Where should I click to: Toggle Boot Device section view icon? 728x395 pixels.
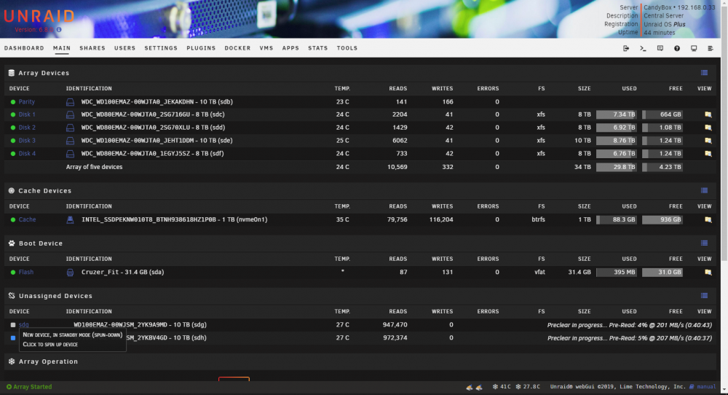(704, 243)
